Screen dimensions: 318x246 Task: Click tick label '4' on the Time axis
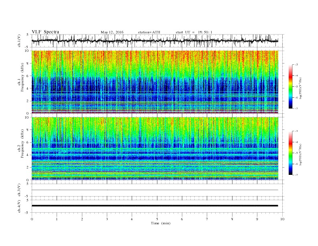132,219
